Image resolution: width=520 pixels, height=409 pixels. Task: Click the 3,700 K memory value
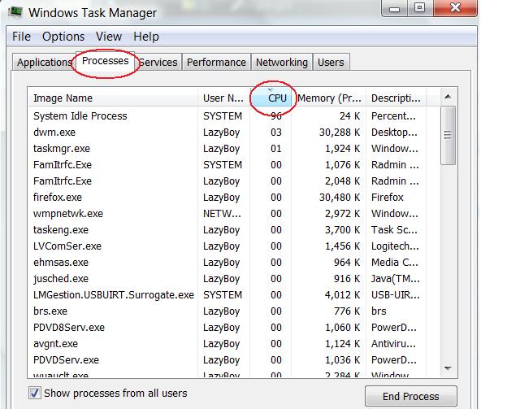click(343, 230)
